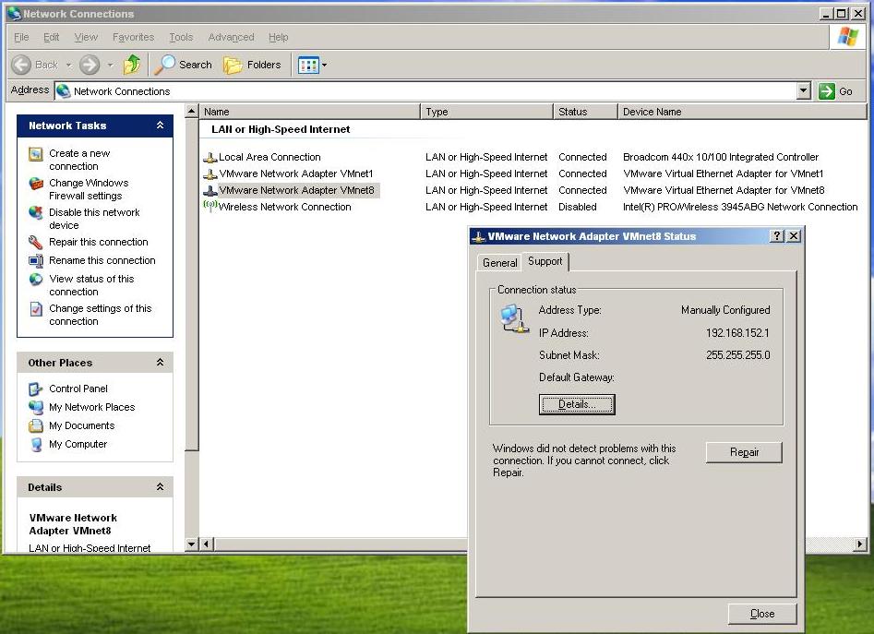This screenshot has height=634, width=874.
Task: Click sidebar scrollbar down arrow
Action: click(x=191, y=544)
